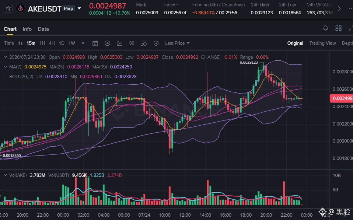This screenshot has height=220, width=353.
Task: Open the Last Price dropdown
Action: coord(177,43)
